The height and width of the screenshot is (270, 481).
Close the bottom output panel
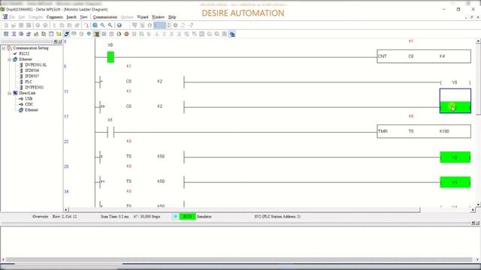coord(478,223)
